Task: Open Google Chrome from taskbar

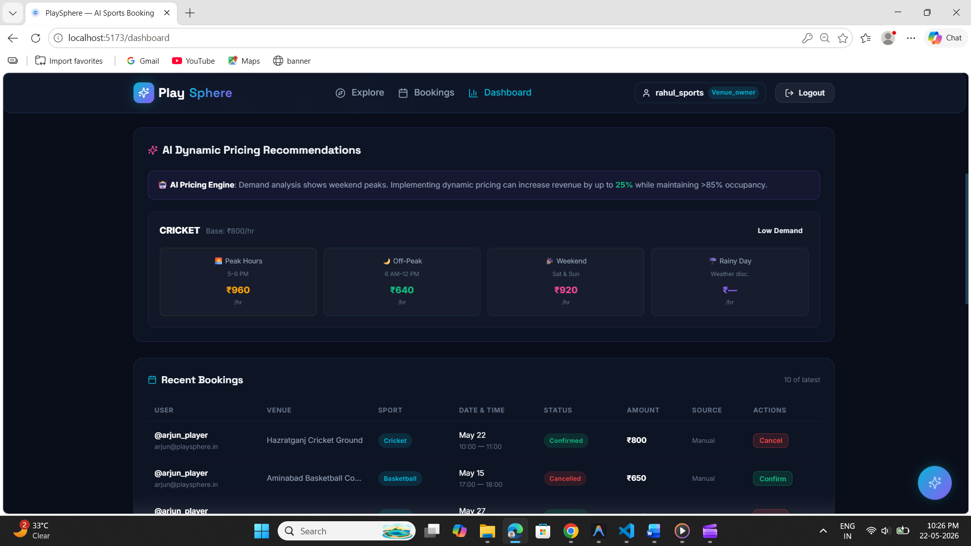Action: [x=570, y=531]
